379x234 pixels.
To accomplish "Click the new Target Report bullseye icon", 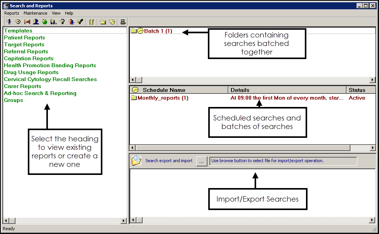I will pos(18,22).
